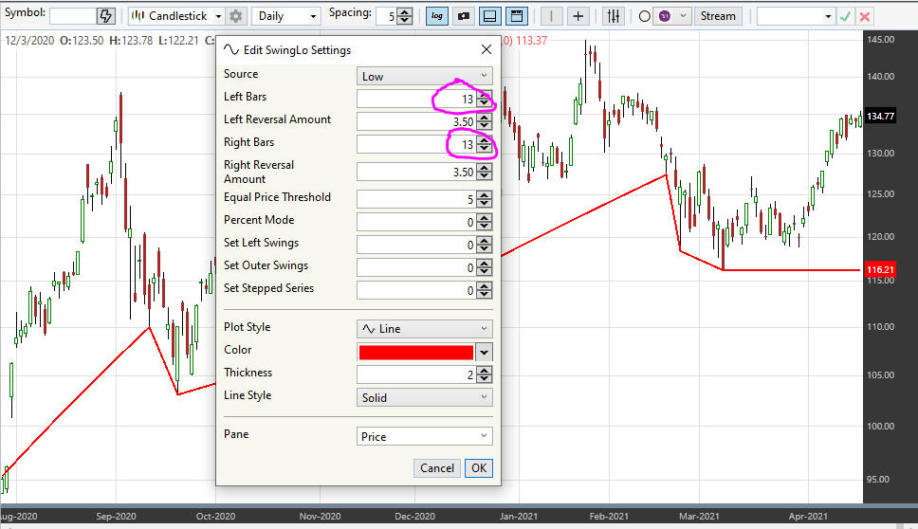
Task: Open the Plot Style Line dropdown
Action: [x=425, y=329]
